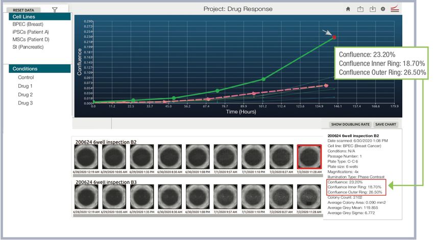434x240 pixels.
Task: Open B3 thumbnail dated 6/28/2020 12:19 AM
Action: [x=86, y=197]
